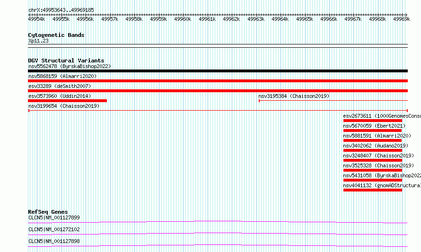Click red bar under nsv3525328
Screen dimensions: 421x252
pyautogui.click(x=373, y=170)
